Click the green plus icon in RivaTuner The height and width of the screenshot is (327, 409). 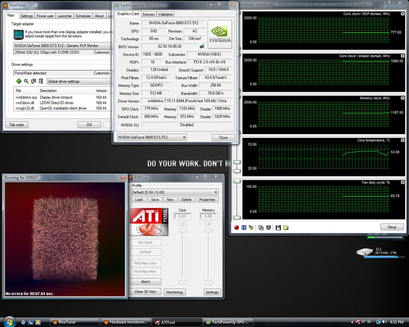[x=19, y=81]
